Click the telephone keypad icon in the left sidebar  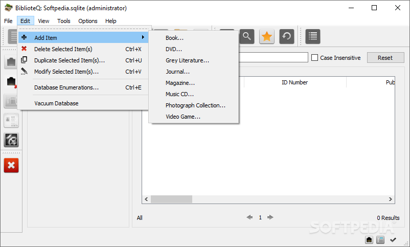11,101
